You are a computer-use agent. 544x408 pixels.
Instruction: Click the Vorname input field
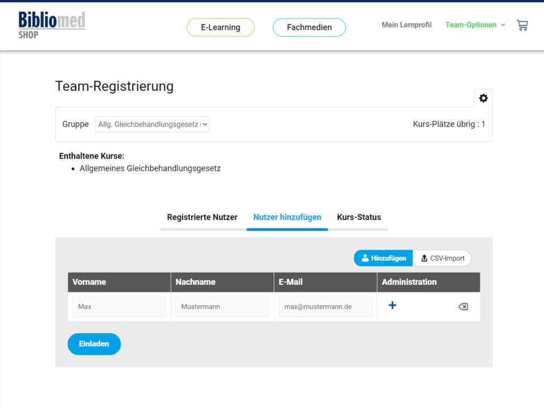point(119,307)
